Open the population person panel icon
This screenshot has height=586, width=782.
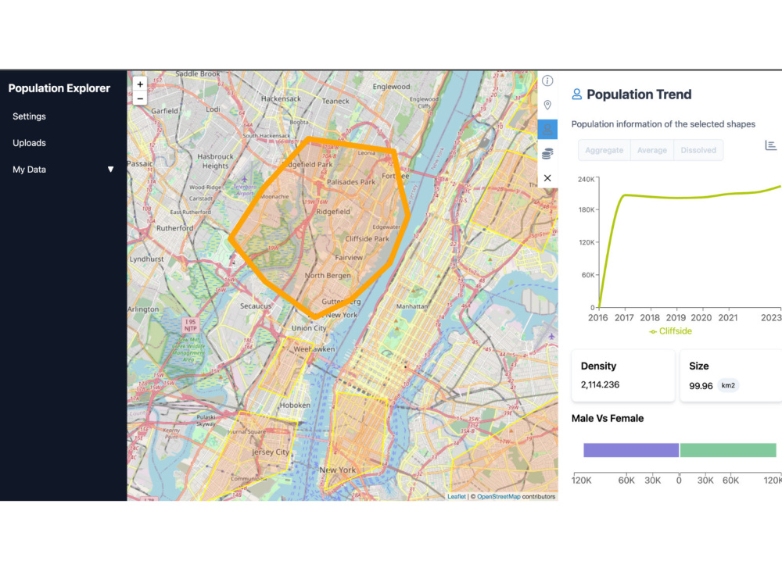tap(547, 130)
